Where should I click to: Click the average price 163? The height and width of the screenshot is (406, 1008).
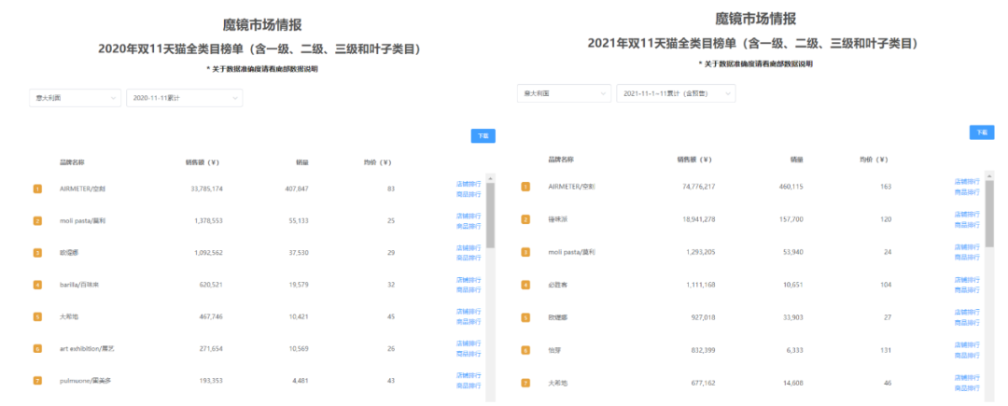pyautogui.click(x=887, y=187)
